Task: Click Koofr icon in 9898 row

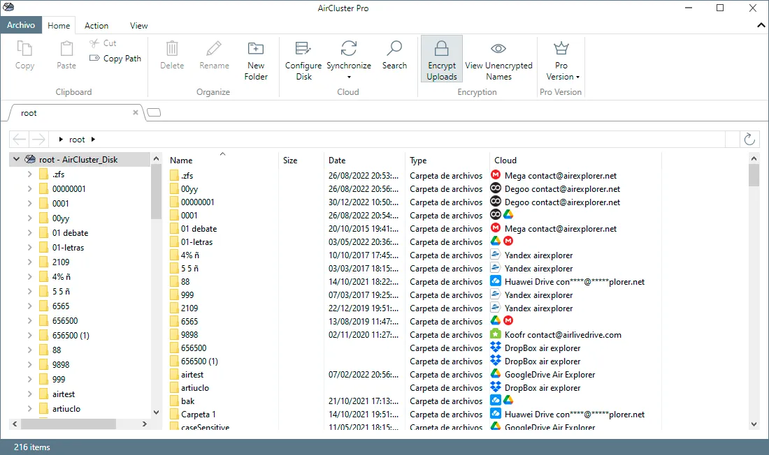Action: [x=496, y=334]
